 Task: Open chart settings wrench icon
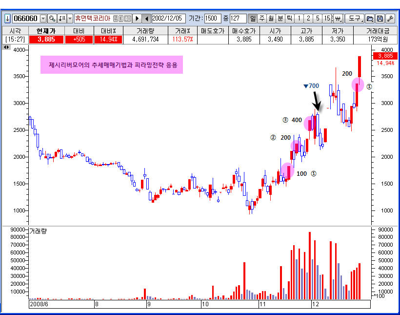(390, 19)
